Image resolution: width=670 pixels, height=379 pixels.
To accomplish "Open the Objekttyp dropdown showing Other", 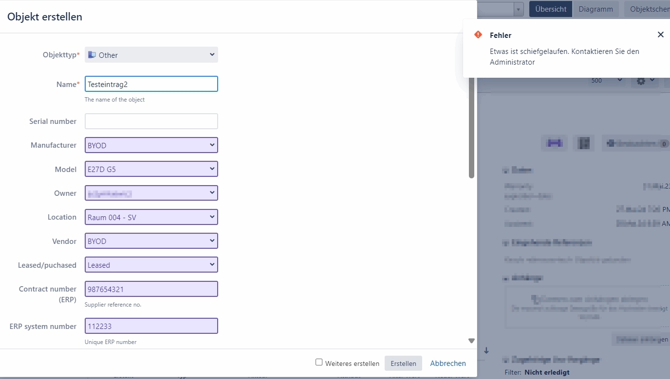I will (x=151, y=55).
